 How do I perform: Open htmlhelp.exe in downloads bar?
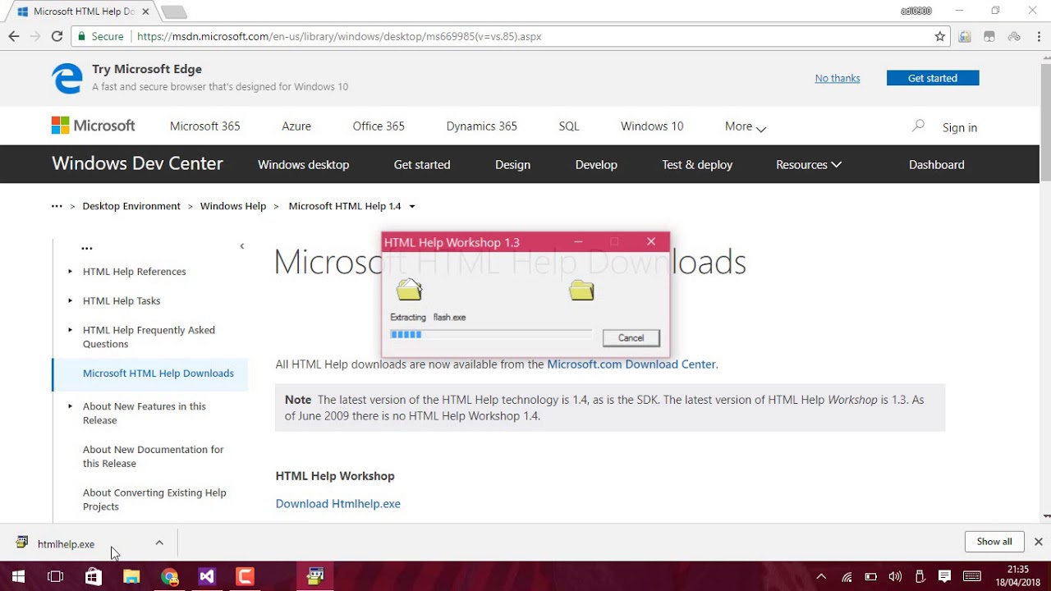coord(66,543)
